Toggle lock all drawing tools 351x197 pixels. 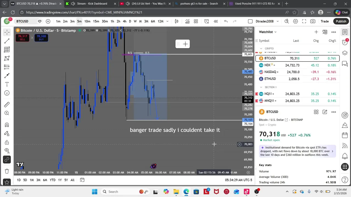(7, 142)
